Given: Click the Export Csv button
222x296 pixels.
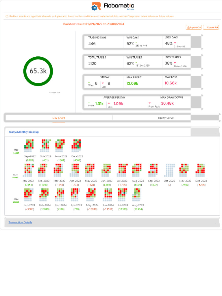Looking at the screenshot, I should click(x=194, y=27).
